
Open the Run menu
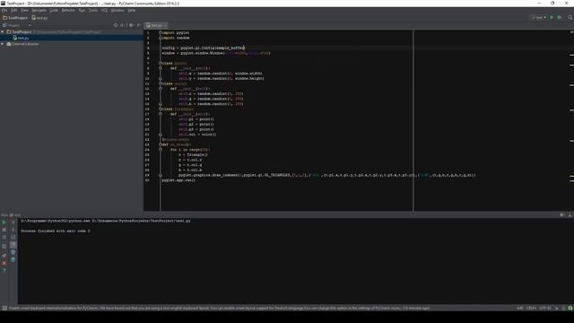(82, 10)
